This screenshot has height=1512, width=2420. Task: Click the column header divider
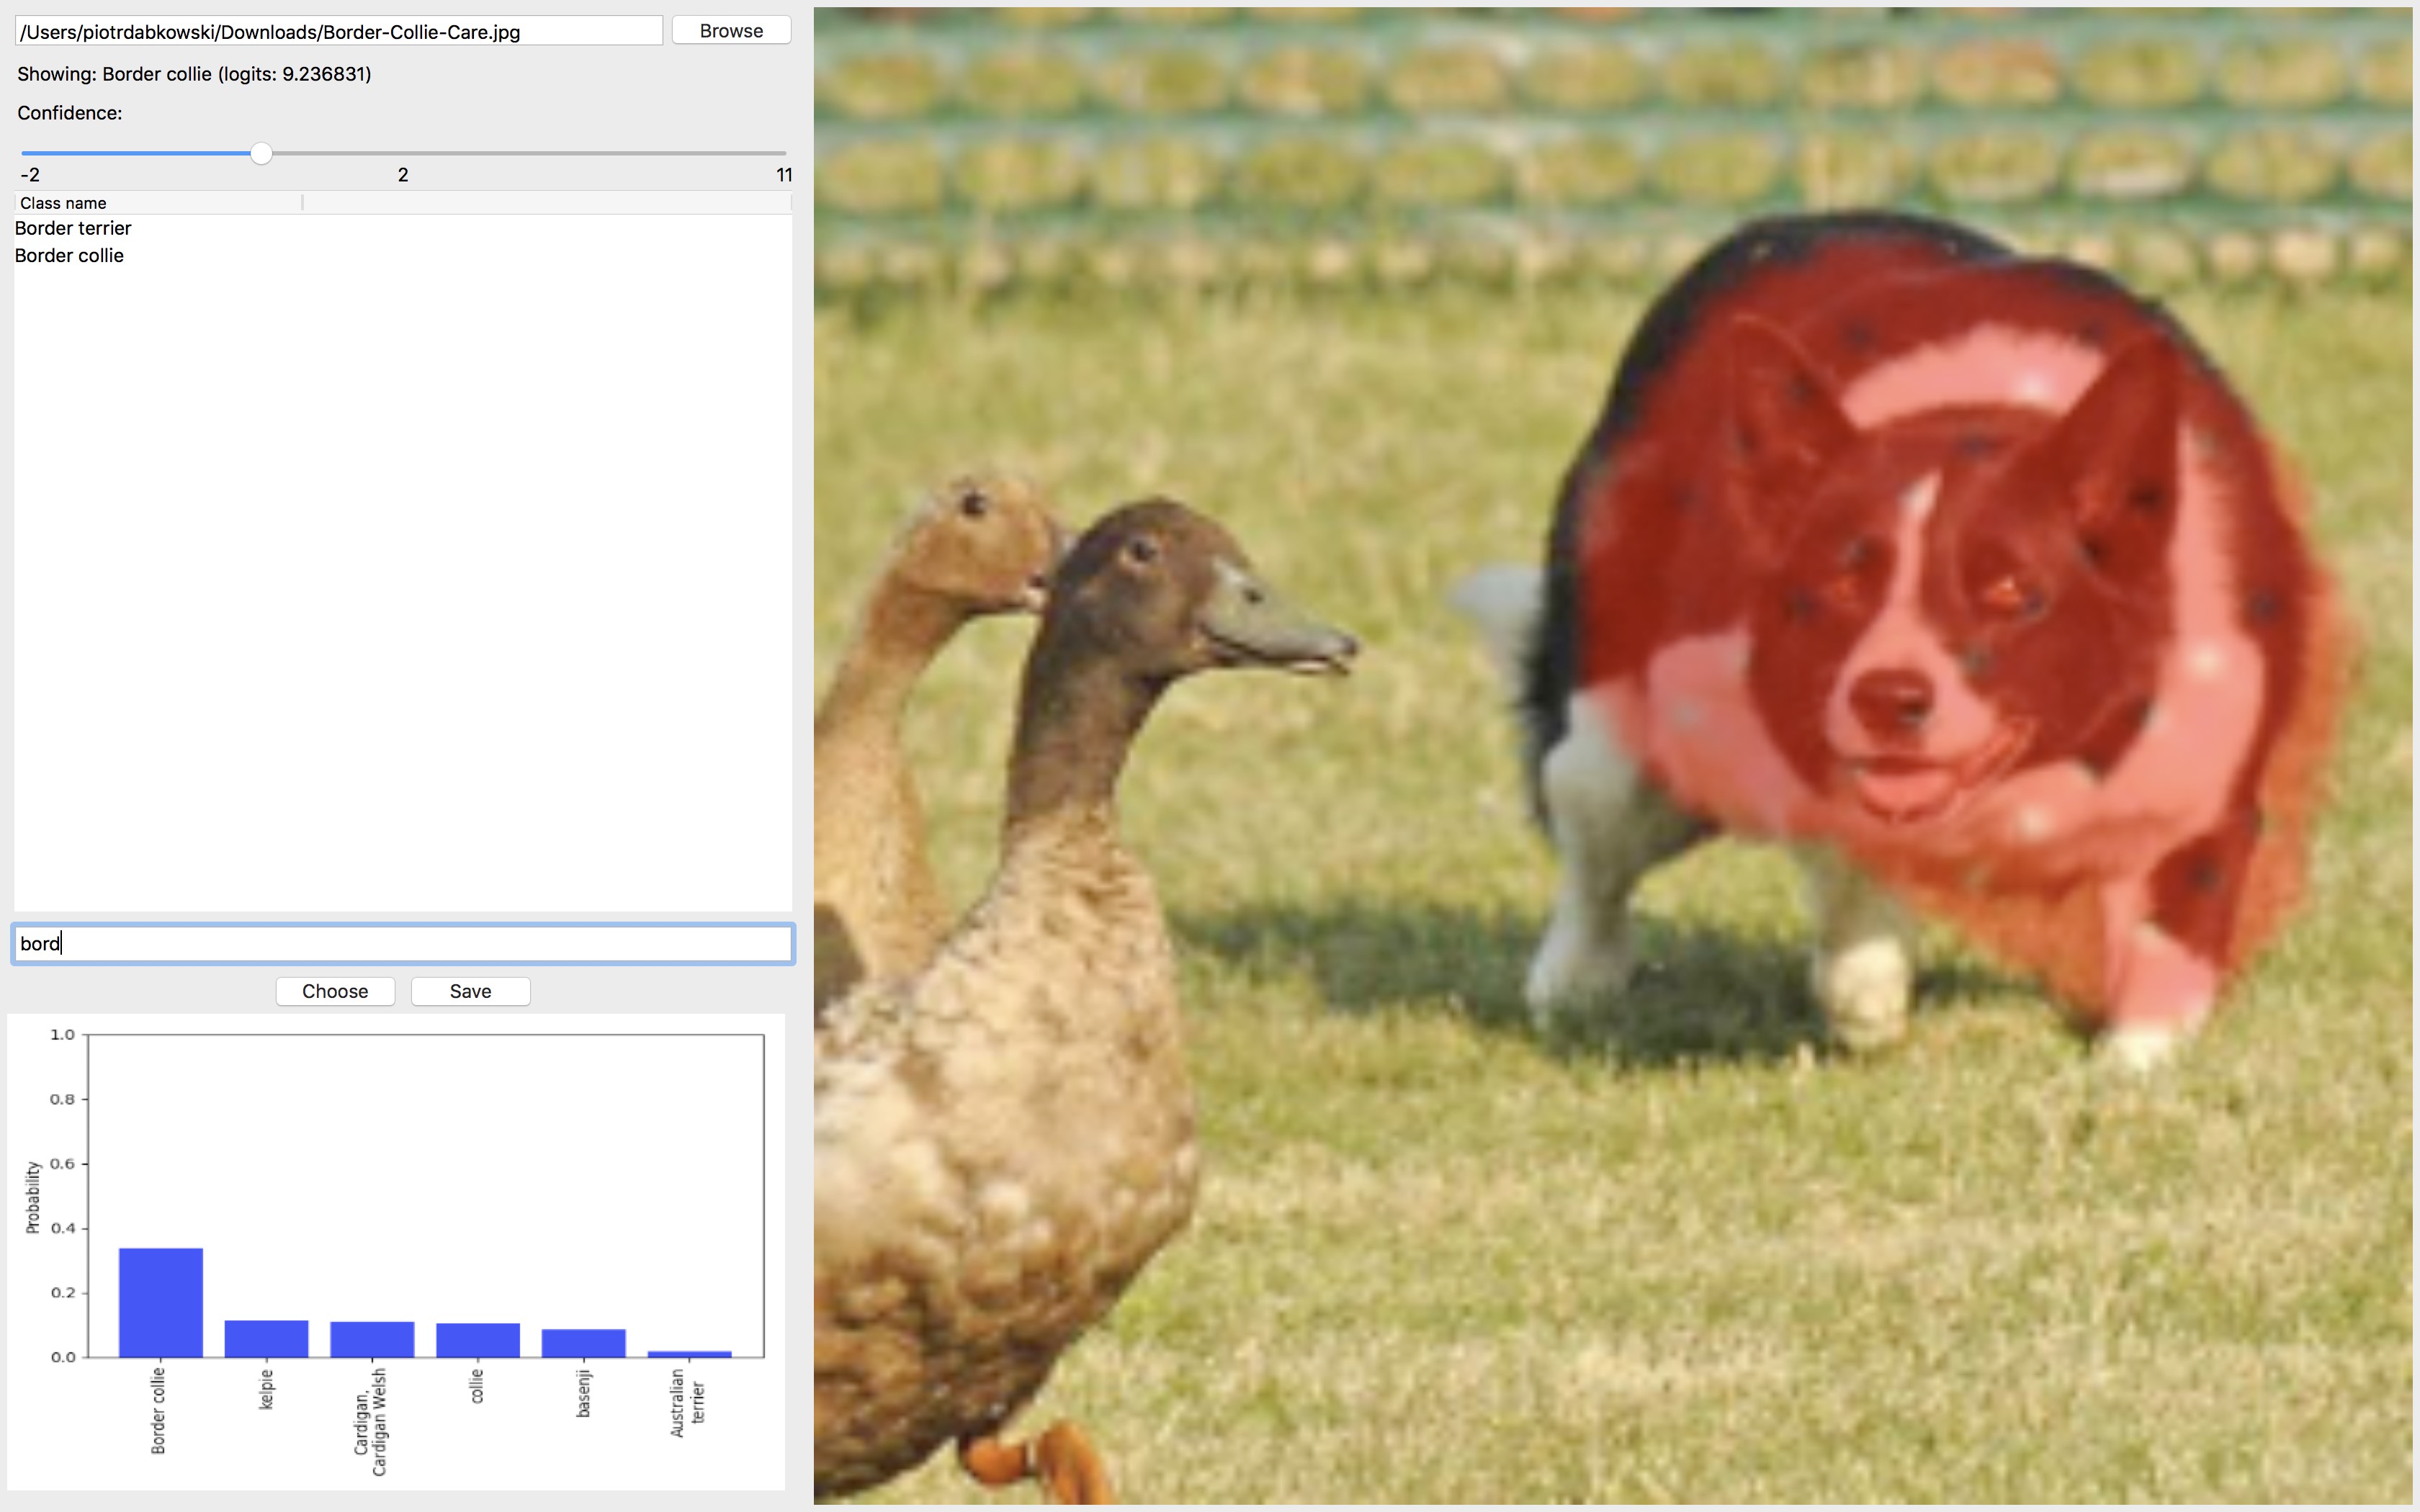pos(302,203)
